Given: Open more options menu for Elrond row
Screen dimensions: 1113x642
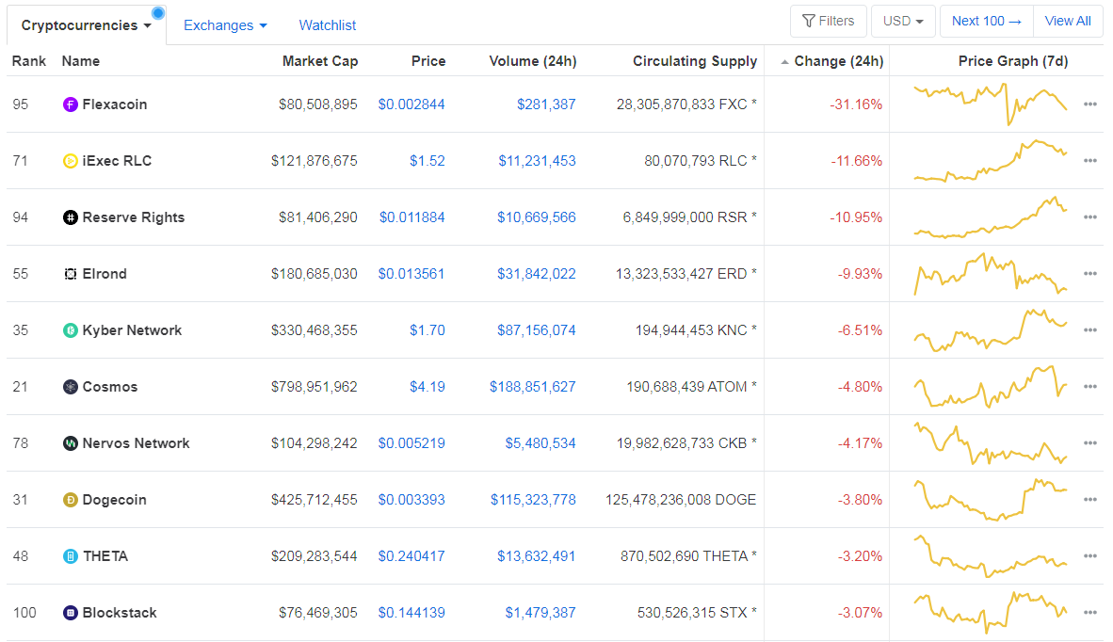Looking at the screenshot, I should (x=1090, y=274).
